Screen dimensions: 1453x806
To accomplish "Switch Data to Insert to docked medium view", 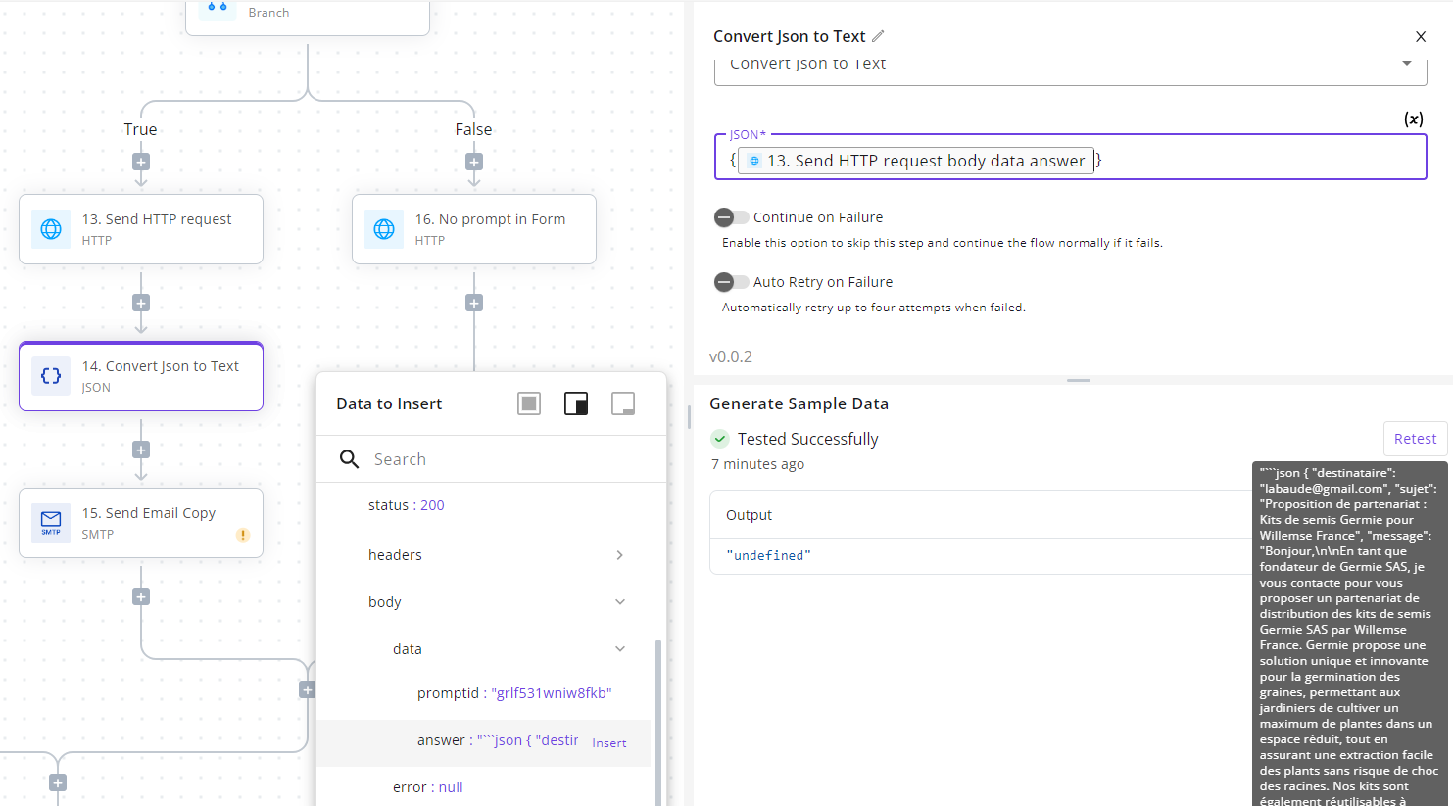I will tap(576, 403).
